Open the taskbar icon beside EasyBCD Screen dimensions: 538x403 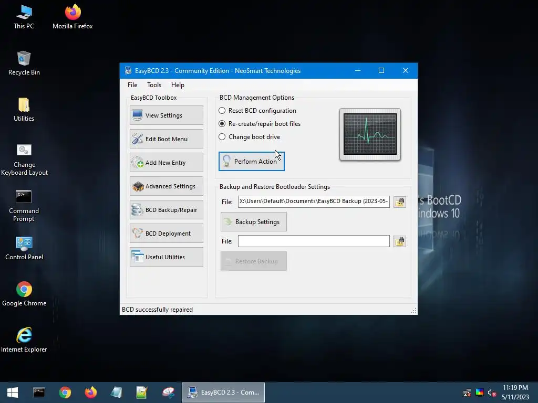168,393
